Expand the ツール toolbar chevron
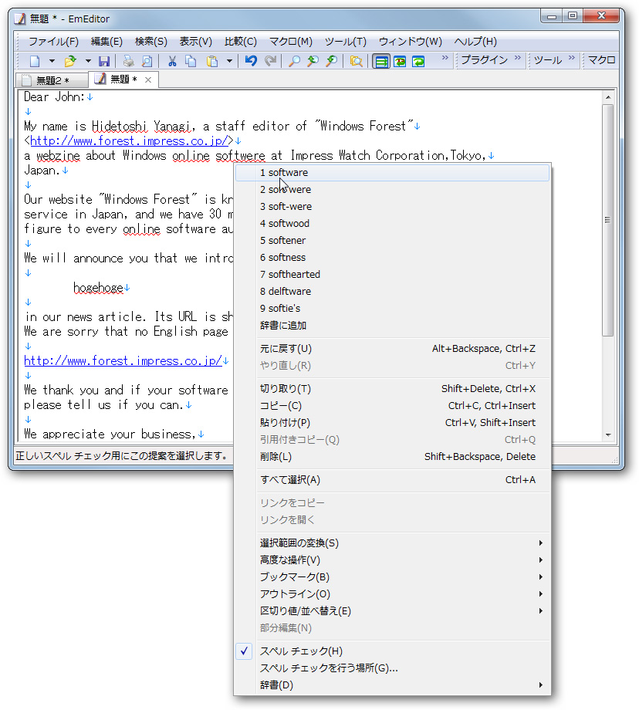Image resolution: width=639 pixels, height=710 pixels. click(572, 58)
